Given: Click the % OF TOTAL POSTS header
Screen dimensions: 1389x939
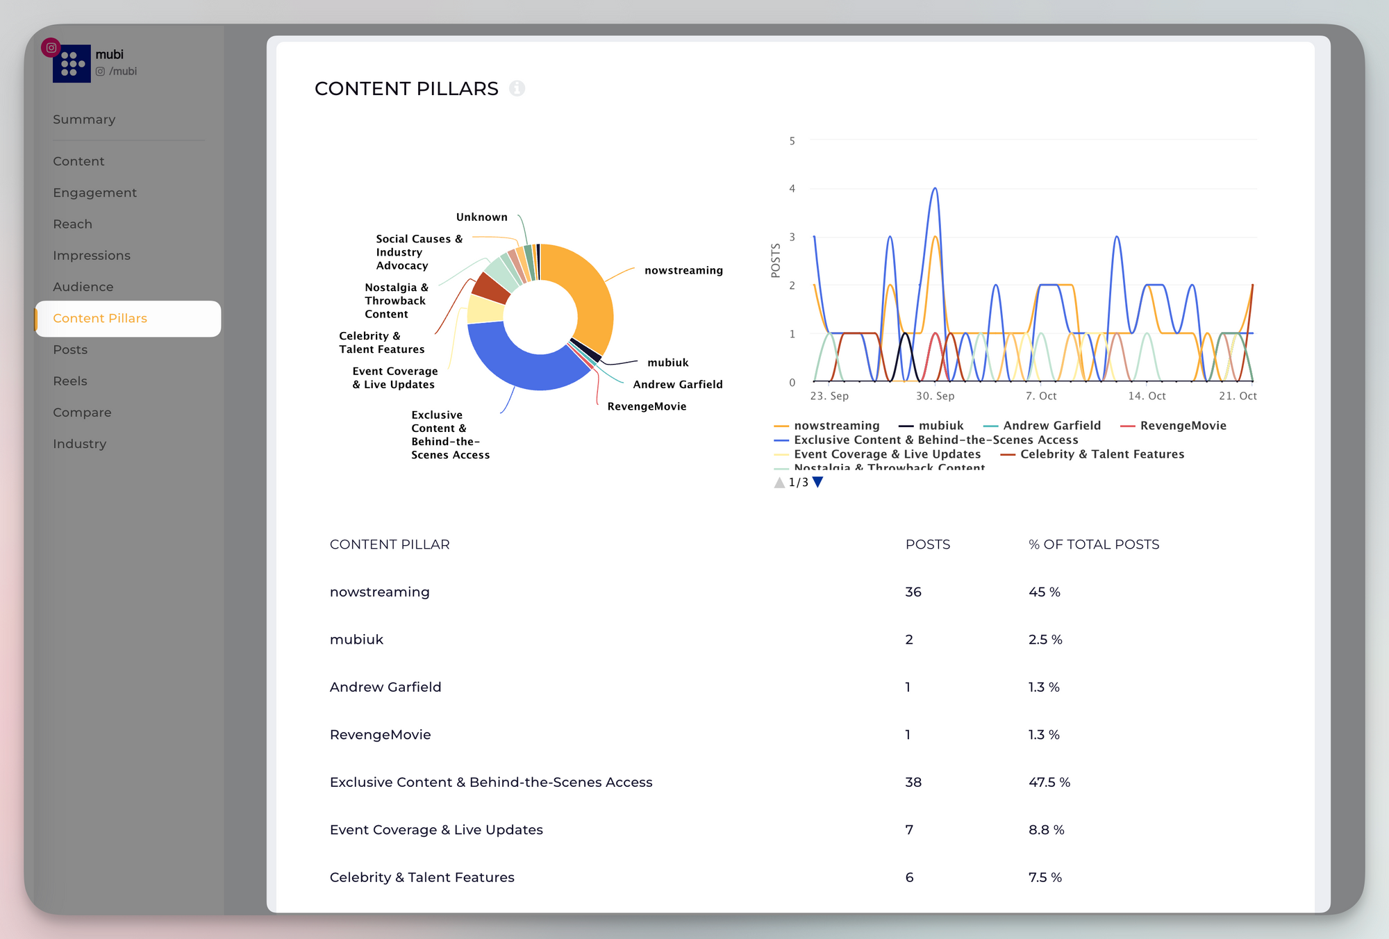Looking at the screenshot, I should 1094,545.
